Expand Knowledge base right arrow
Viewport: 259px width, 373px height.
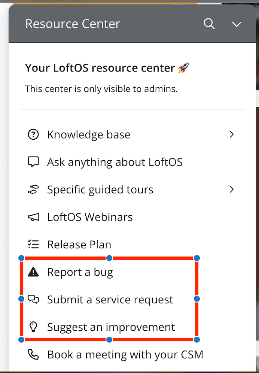click(x=232, y=134)
